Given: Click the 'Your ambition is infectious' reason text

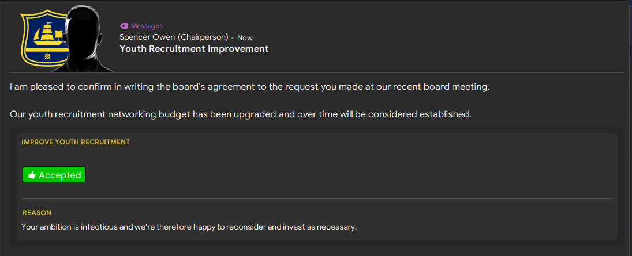Looking at the screenshot, I should [x=189, y=227].
